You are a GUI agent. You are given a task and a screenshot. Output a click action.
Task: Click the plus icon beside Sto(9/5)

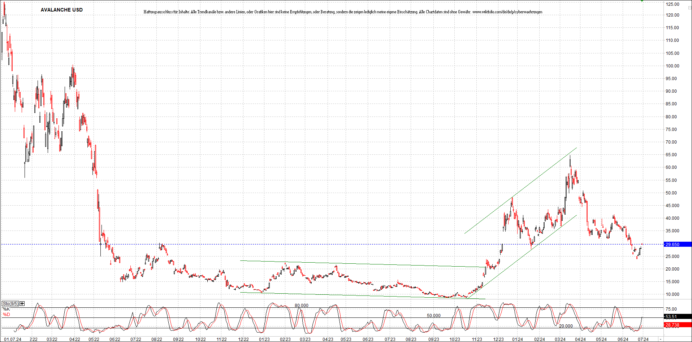[22, 303]
